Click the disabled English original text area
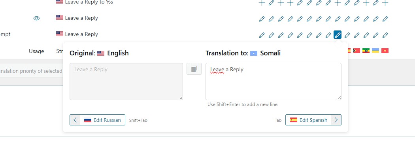The height and width of the screenshot is (144, 415). (x=126, y=81)
